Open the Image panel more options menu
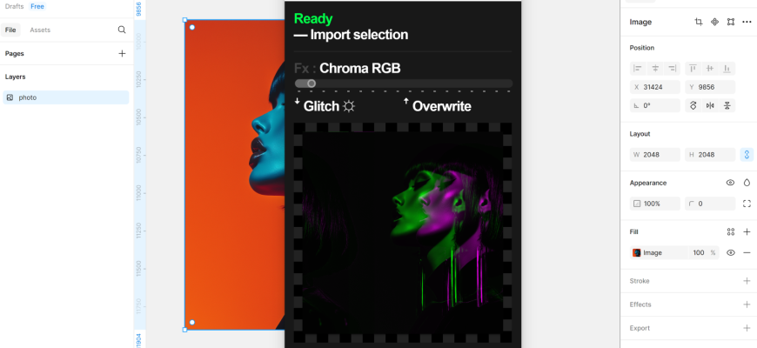 [747, 22]
